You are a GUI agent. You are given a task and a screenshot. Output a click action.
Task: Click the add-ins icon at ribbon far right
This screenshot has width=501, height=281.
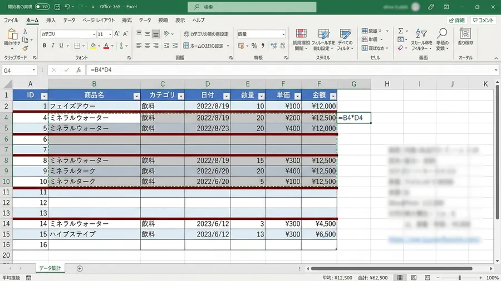point(465,33)
